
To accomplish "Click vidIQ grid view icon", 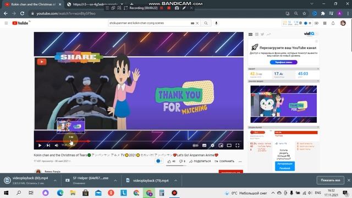I will 251,34.
